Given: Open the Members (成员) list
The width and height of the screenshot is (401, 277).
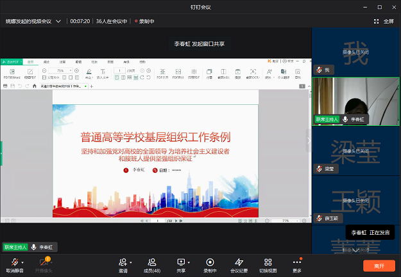Looking at the screenshot, I should point(151,262).
